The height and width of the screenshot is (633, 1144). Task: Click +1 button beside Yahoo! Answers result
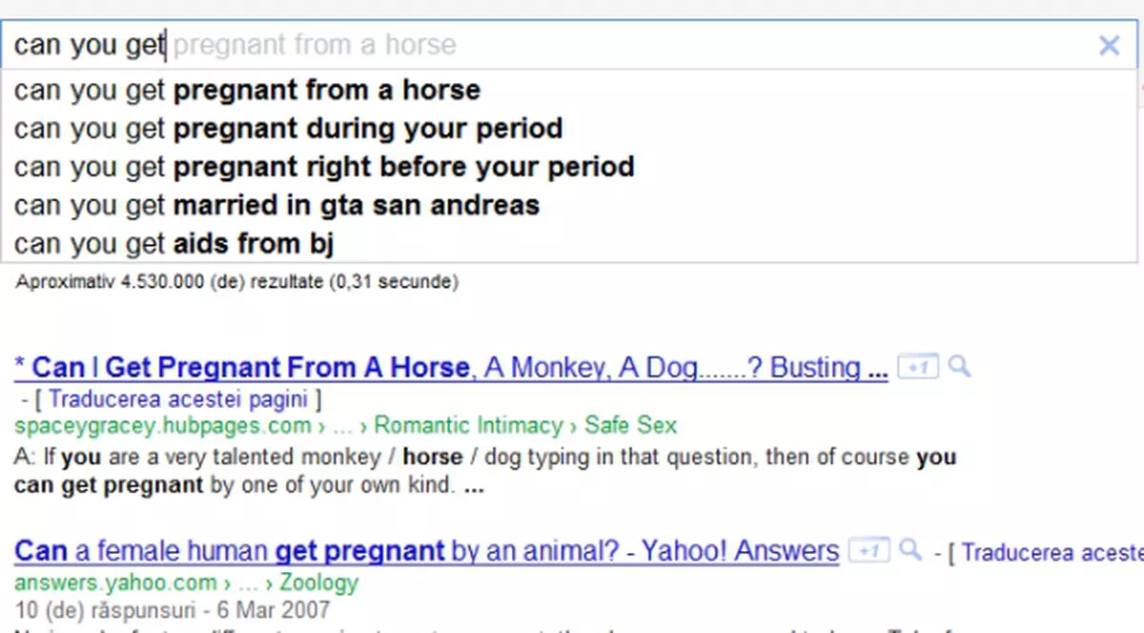868,551
